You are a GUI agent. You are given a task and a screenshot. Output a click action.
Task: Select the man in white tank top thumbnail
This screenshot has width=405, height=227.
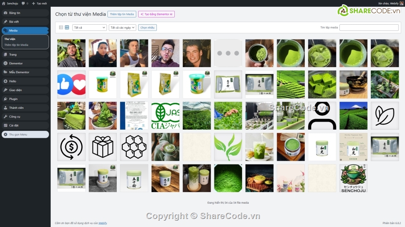coord(134,53)
